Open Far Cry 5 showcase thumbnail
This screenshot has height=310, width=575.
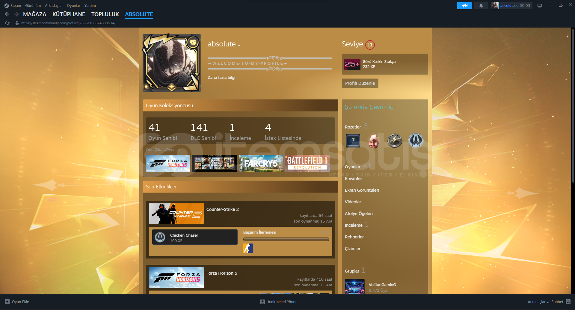pos(261,163)
